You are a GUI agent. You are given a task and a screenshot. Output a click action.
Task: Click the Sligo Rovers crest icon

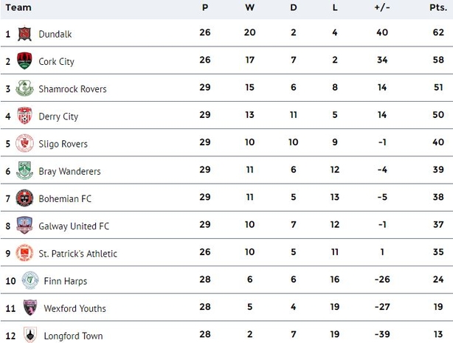tap(24, 143)
